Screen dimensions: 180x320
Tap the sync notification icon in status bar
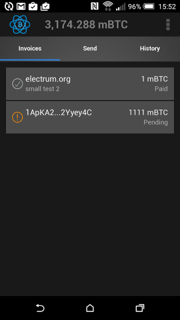point(9,6)
